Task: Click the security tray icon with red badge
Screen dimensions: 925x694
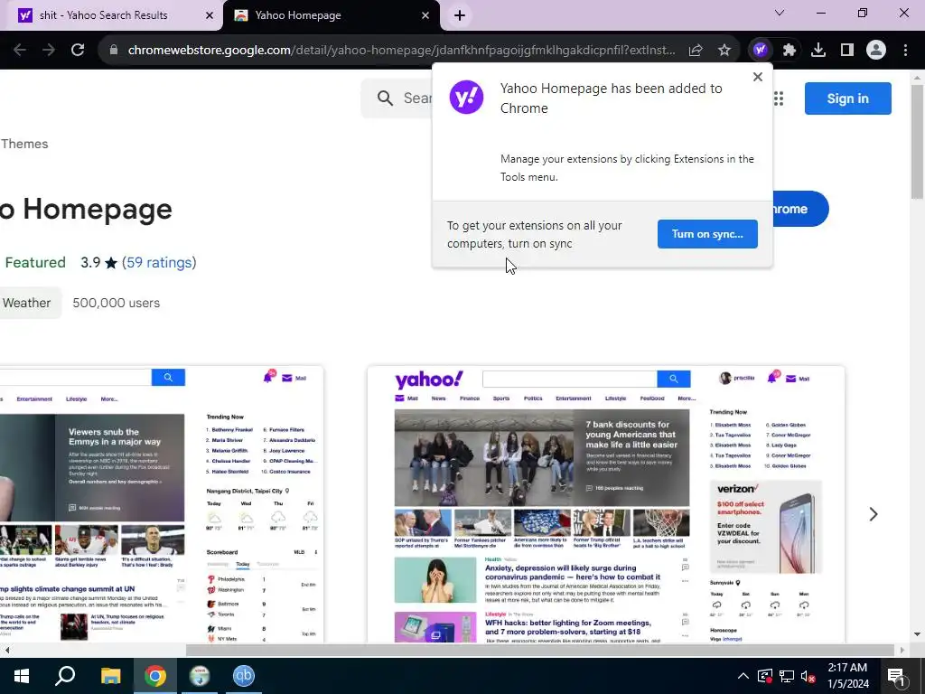Action: [765, 676]
